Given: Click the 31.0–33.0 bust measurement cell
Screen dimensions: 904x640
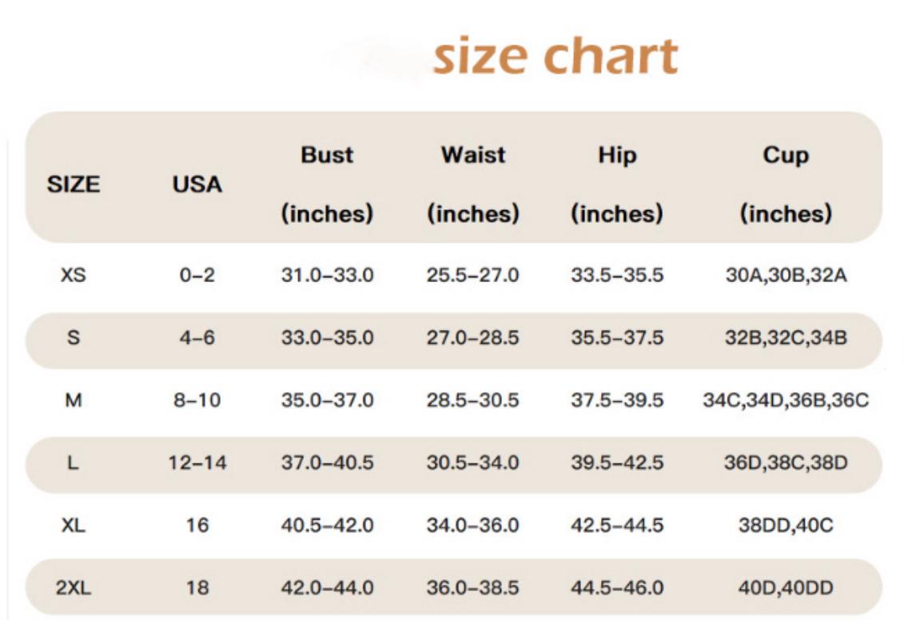Looking at the screenshot, I should click(327, 276).
